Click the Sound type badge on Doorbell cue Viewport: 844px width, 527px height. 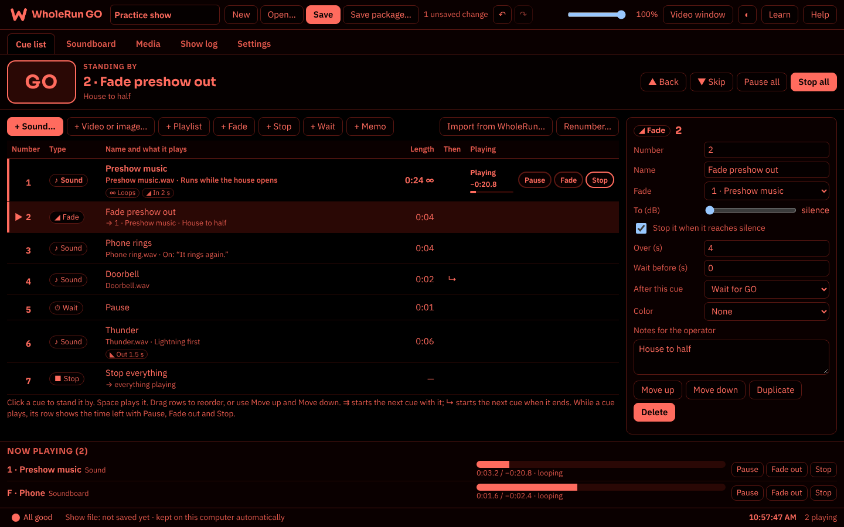(69, 280)
